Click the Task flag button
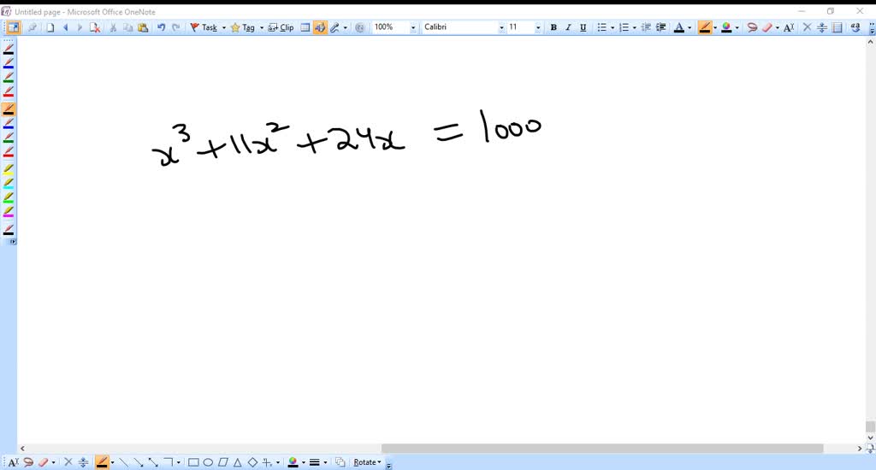Screen dimensions: 876x470 (x=204, y=27)
